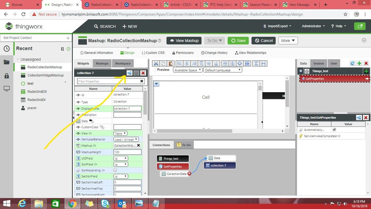Open the Custom CSS tab
The width and height of the screenshot is (371, 209).
point(153,52)
